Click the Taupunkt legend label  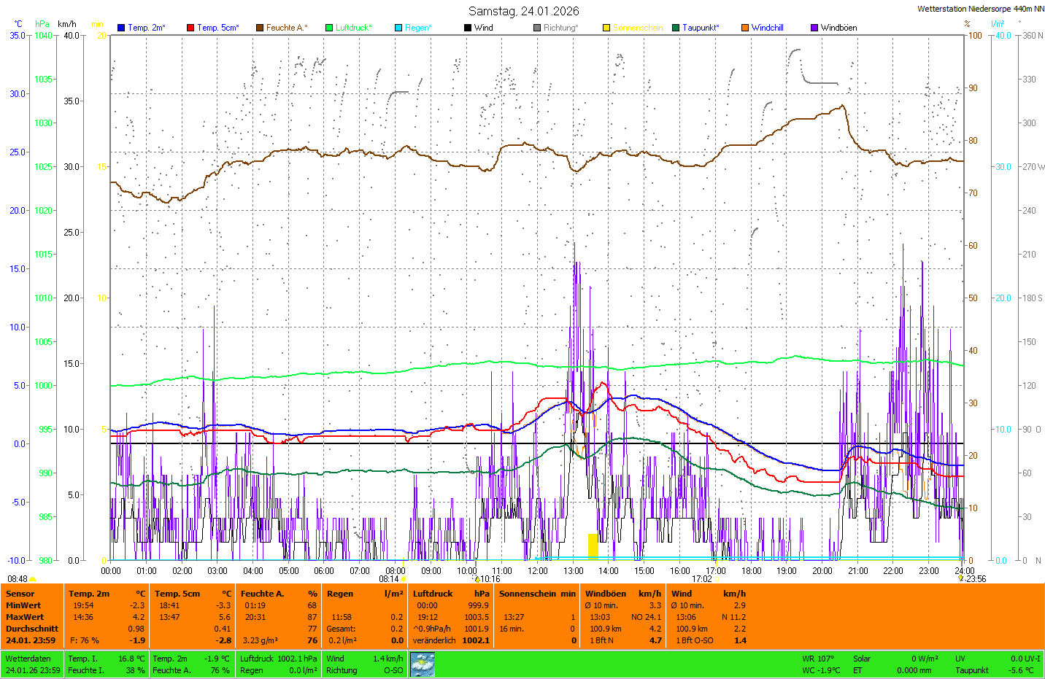click(x=701, y=28)
